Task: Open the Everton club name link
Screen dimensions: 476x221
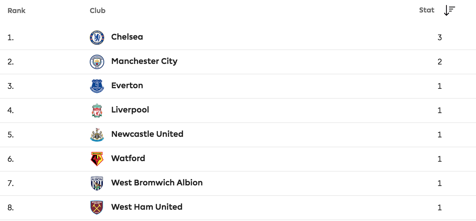Action: click(x=127, y=86)
